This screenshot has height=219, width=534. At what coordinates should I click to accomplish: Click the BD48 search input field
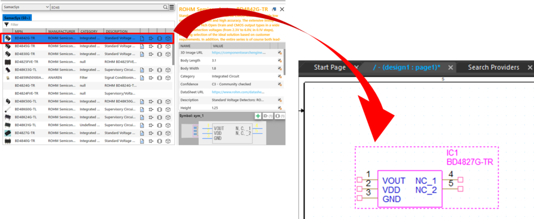click(106, 7)
